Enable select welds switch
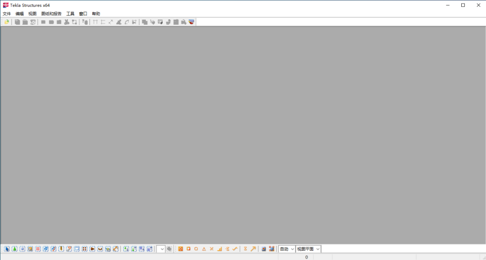The image size is (486, 260). coord(61,249)
